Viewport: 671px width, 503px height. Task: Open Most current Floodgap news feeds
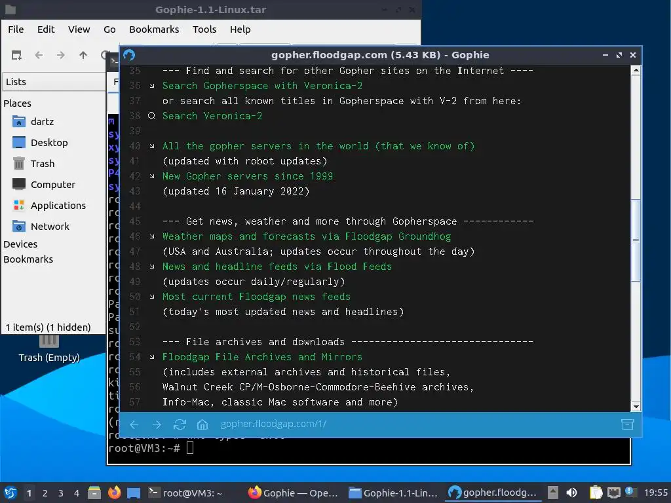256,297
